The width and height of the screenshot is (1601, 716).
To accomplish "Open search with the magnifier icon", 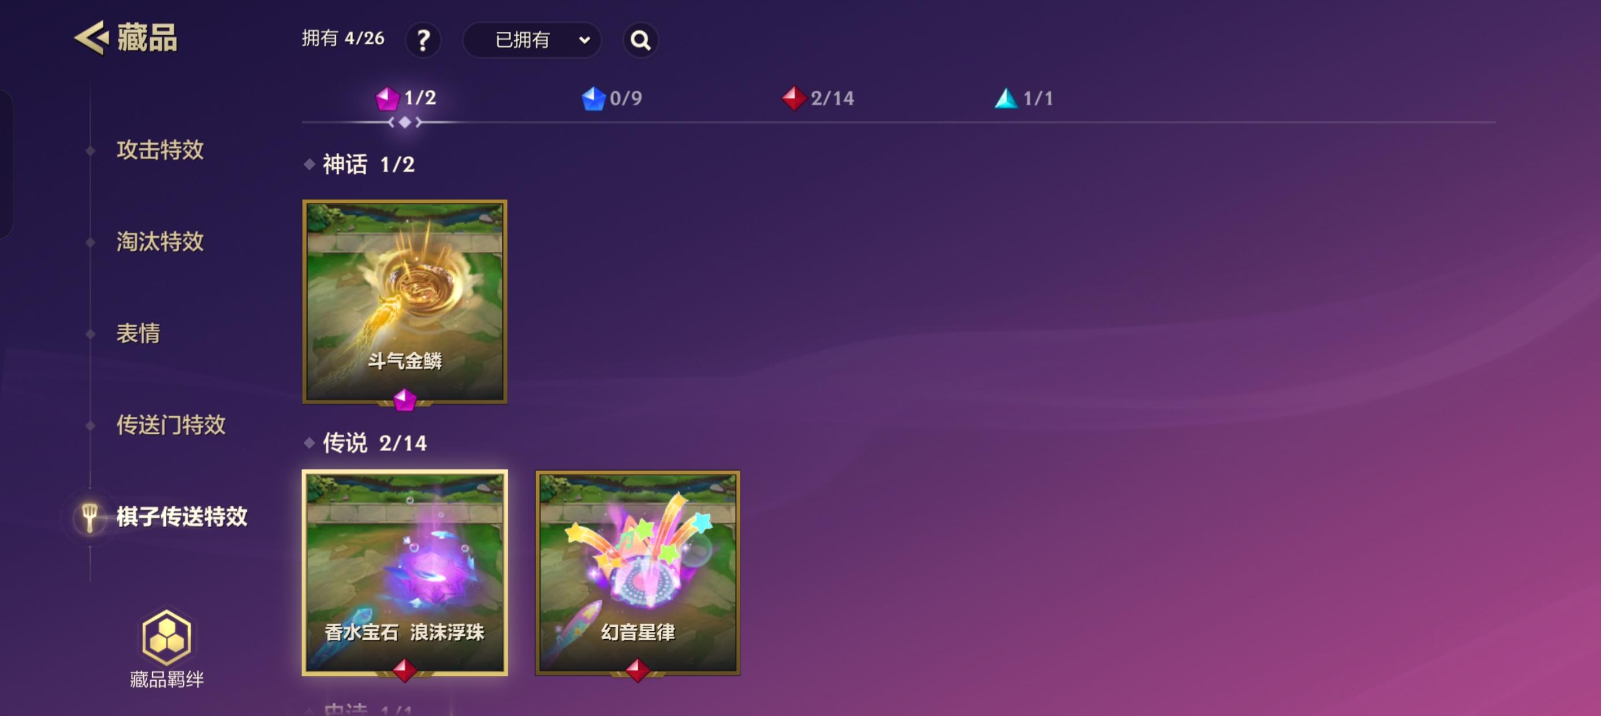I will click(640, 40).
